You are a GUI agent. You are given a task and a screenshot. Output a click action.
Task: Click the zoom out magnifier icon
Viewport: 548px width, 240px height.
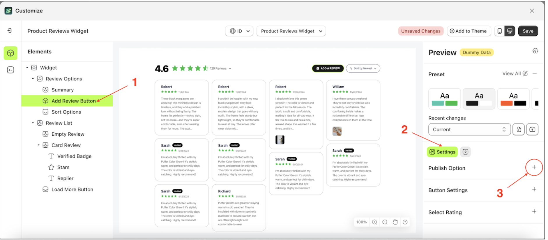385,222
